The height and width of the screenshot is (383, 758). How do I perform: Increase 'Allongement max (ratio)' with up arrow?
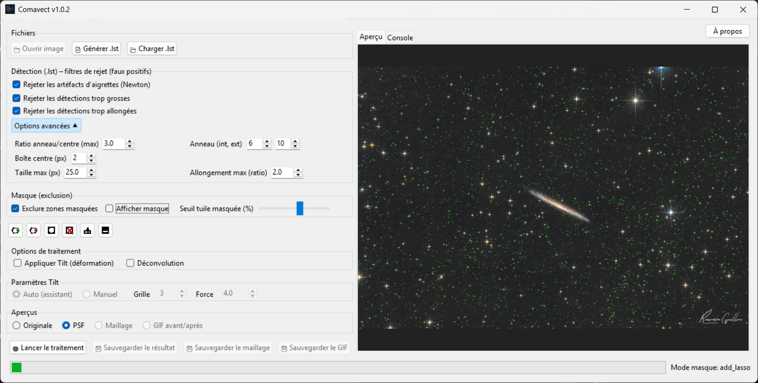point(298,170)
